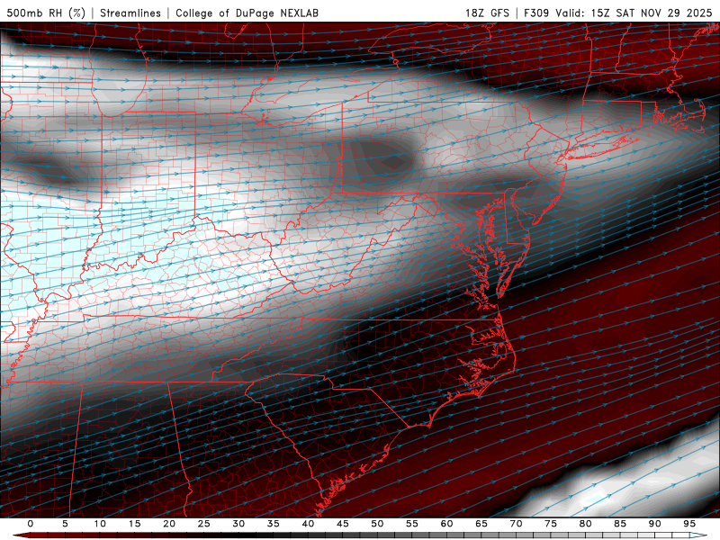Screen dimensions: 720x540
Task: Click the "Valid: 15Z SAT NOV 29 2025" text
Action: click(x=634, y=13)
